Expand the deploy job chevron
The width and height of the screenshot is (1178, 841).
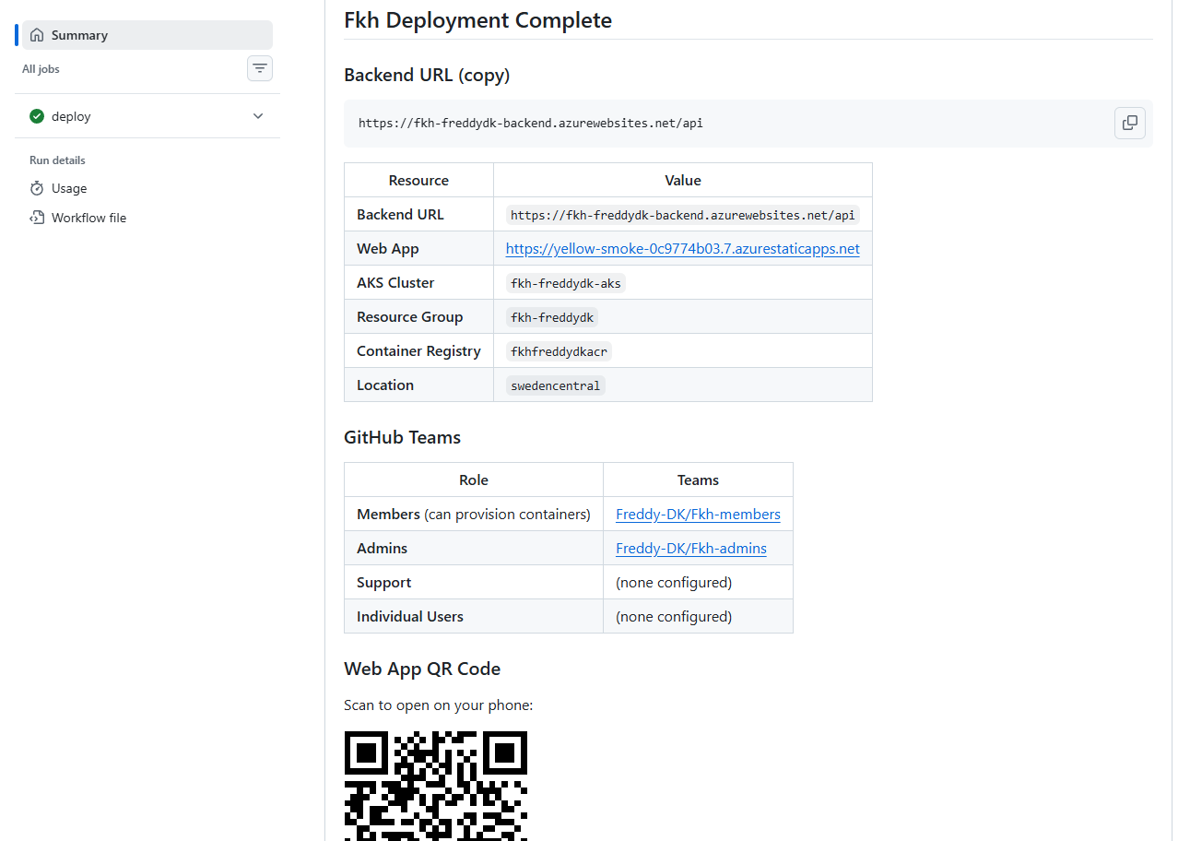258,116
